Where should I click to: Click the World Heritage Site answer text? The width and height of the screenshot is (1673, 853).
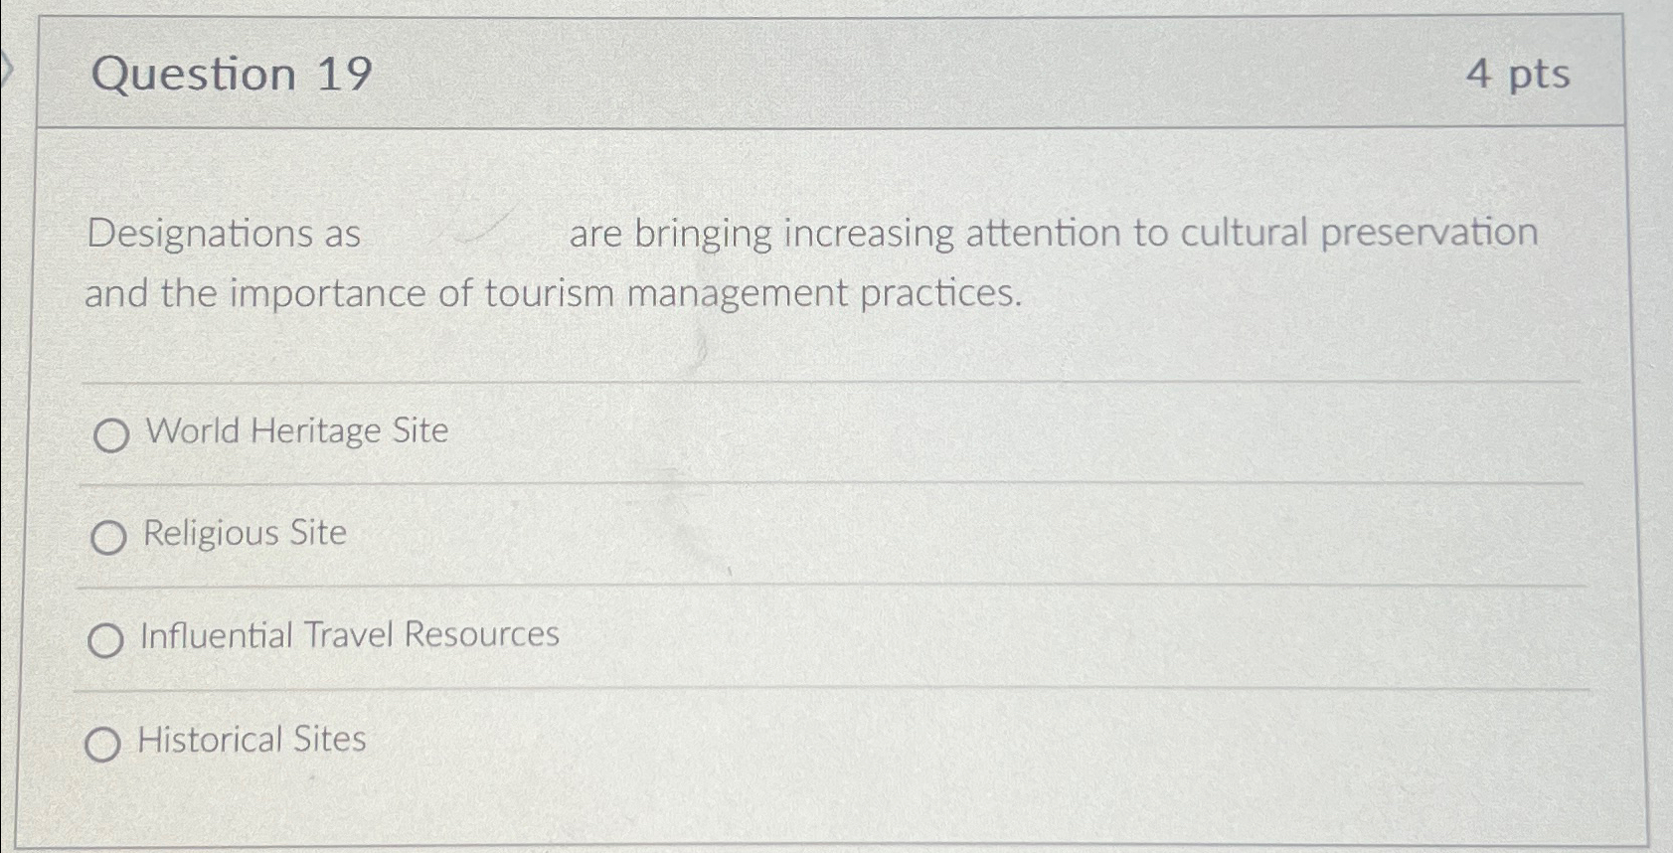coord(295,431)
